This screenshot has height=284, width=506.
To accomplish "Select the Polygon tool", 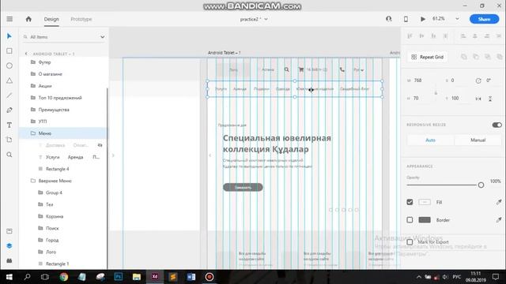I will click(x=9, y=80).
